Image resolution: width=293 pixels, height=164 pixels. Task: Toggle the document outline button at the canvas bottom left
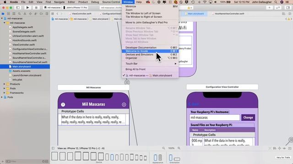click(53, 148)
